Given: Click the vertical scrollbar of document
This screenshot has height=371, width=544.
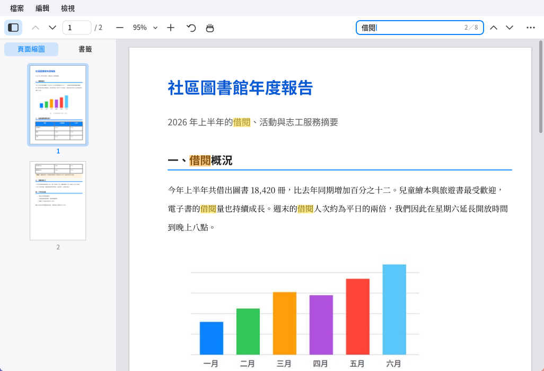Looking at the screenshot, I should pos(540,87).
